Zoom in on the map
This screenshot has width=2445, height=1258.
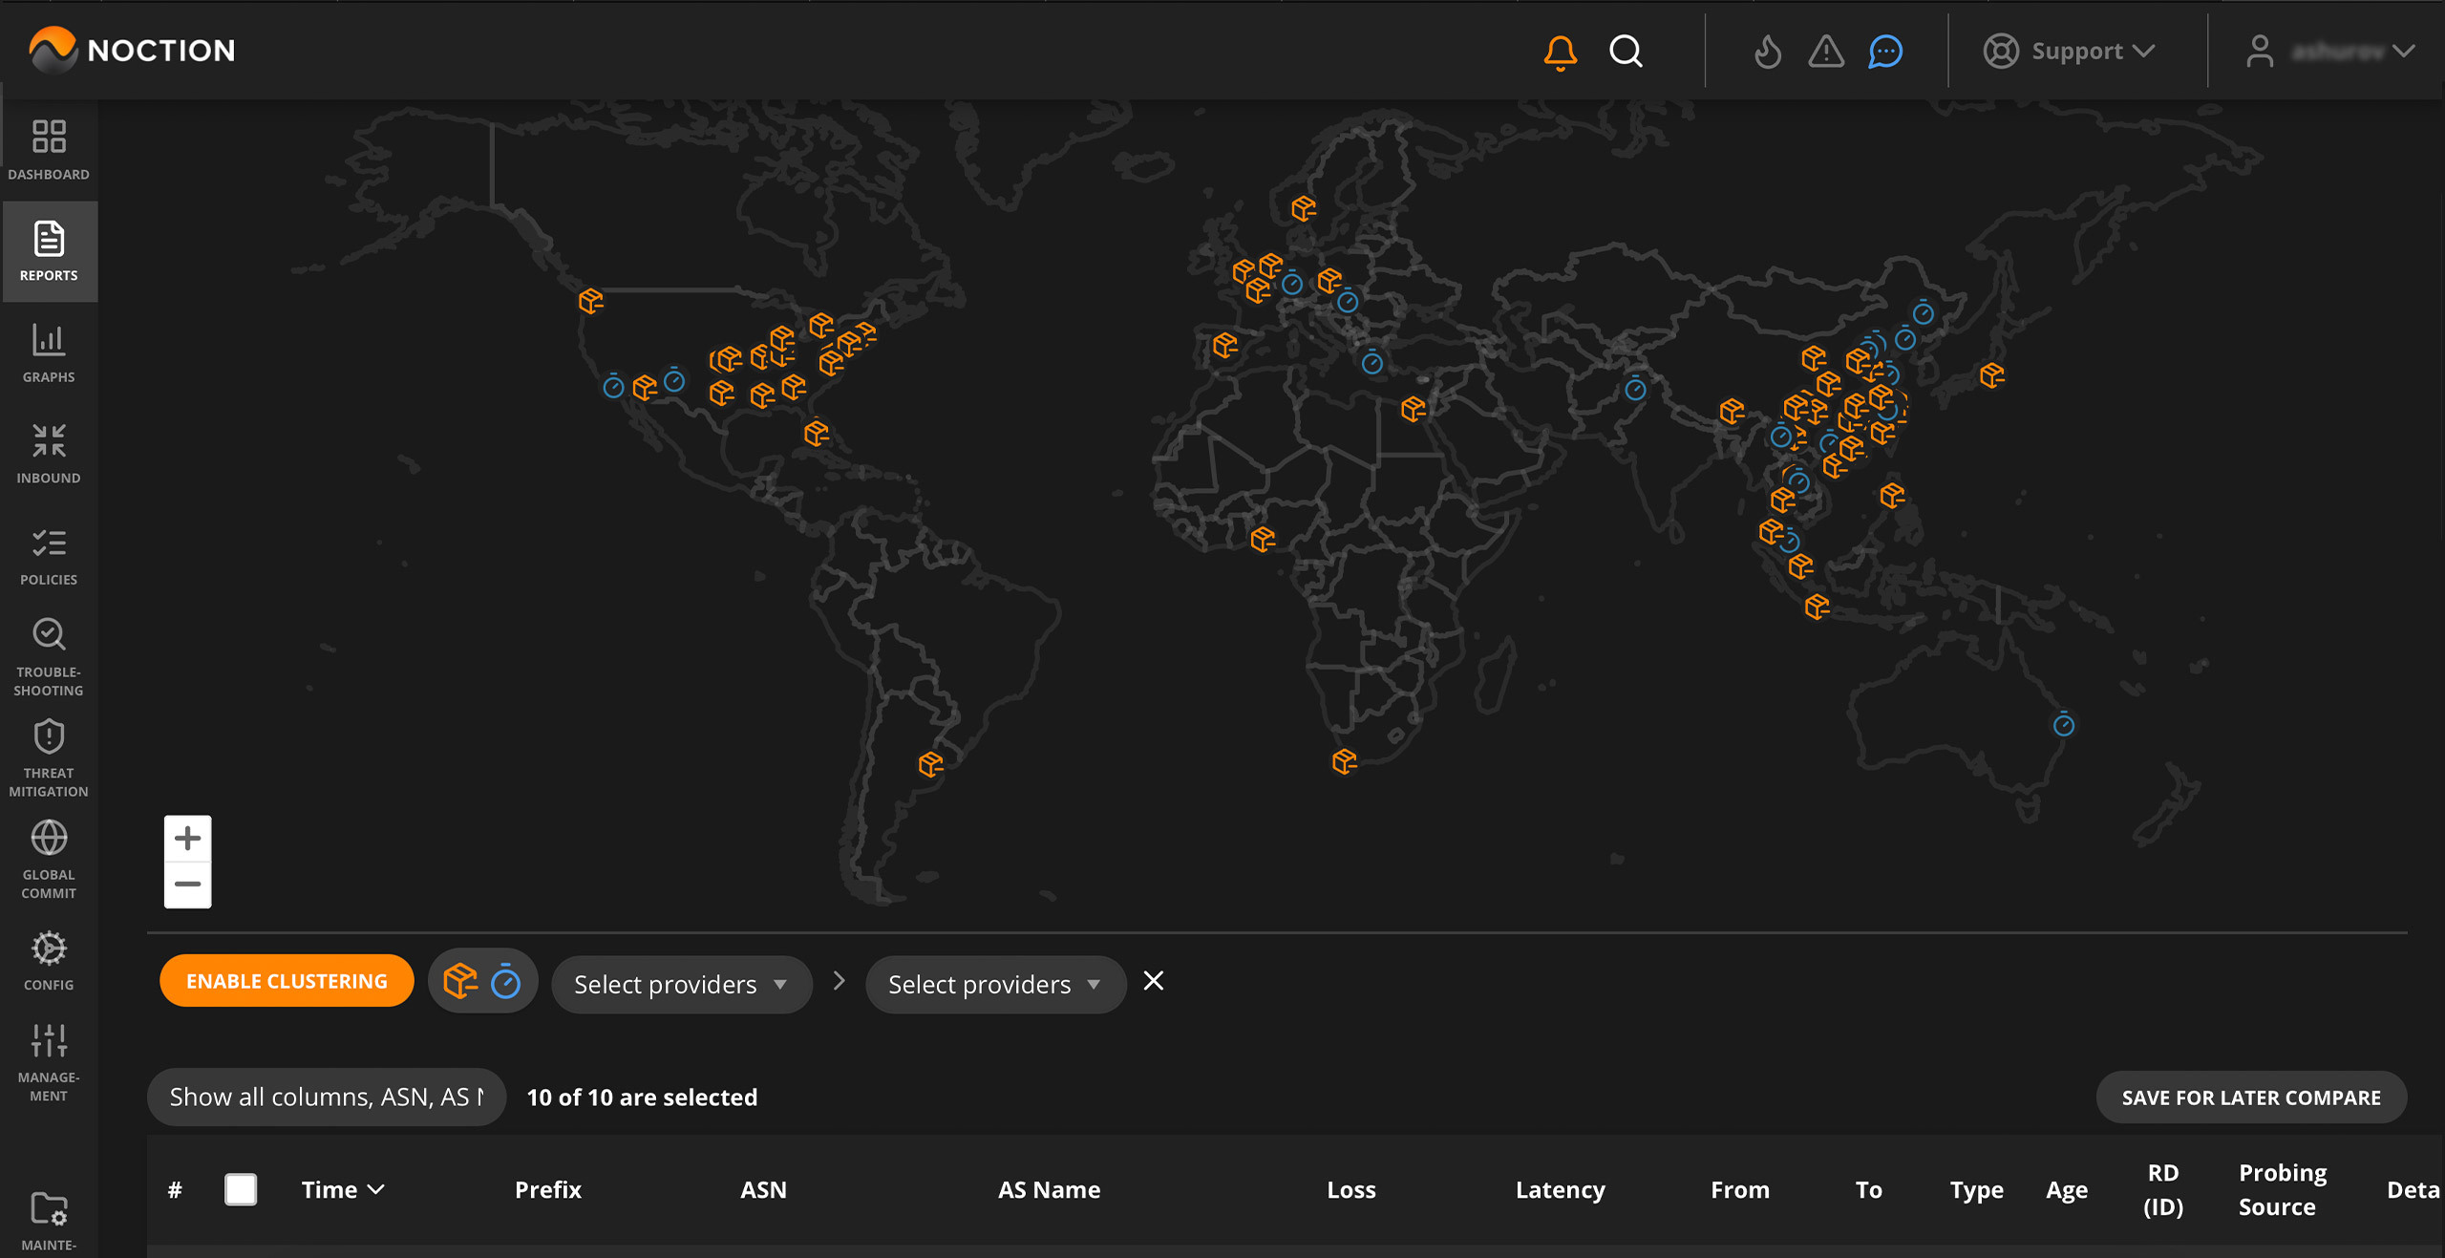coord(188,838)
